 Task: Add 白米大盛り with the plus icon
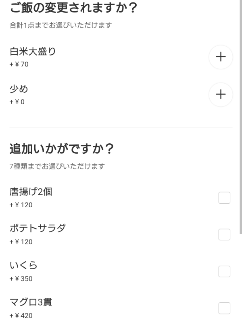pyautogui.click(x=221, y=57)
